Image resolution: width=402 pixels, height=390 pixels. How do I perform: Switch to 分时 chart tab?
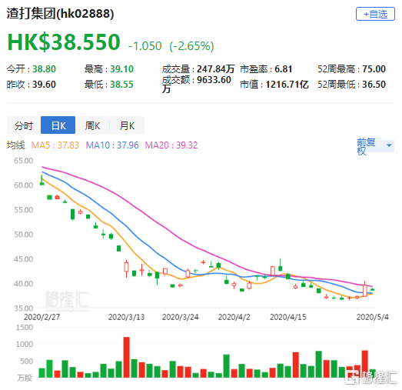(24, 125)
